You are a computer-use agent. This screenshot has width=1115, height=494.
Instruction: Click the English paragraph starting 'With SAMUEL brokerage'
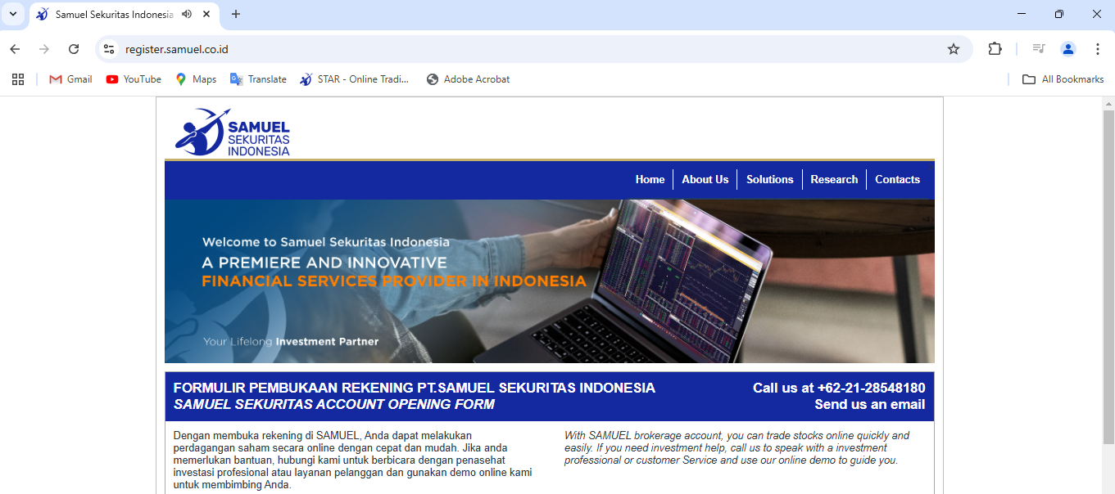coord(737,448)
